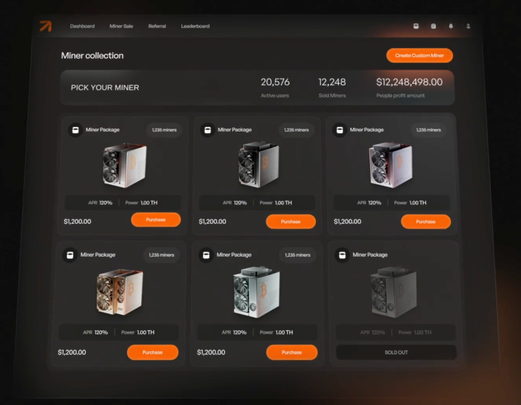Screen dimensions: 521x405
Task: Click the package icon on the top-left miner card
Action: pyautogui.click(x=75, y=130)
